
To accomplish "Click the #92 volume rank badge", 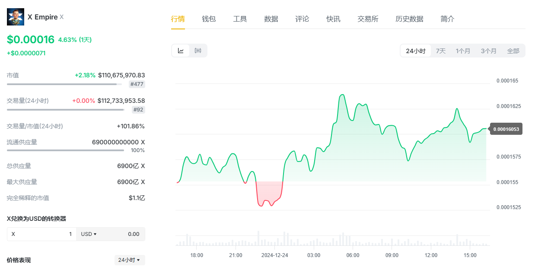I will tap(138, 110).
